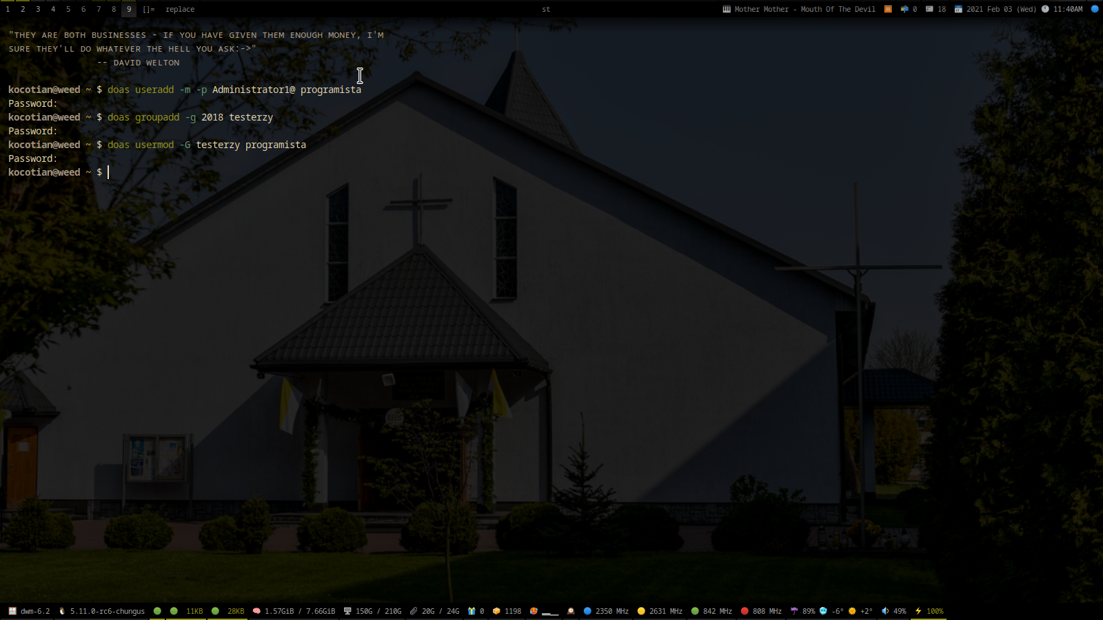
Task: Click the gift box package updates icon
Action: 472,611
